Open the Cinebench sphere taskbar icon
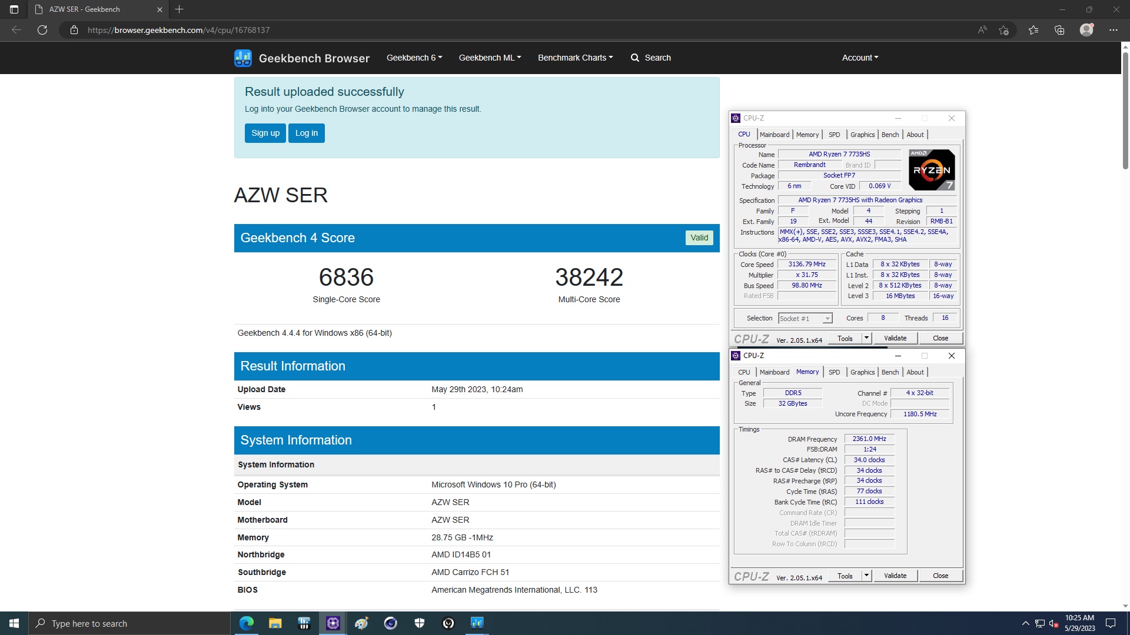This screenshot has width=1130, height=635. click(x=390, y=623)
